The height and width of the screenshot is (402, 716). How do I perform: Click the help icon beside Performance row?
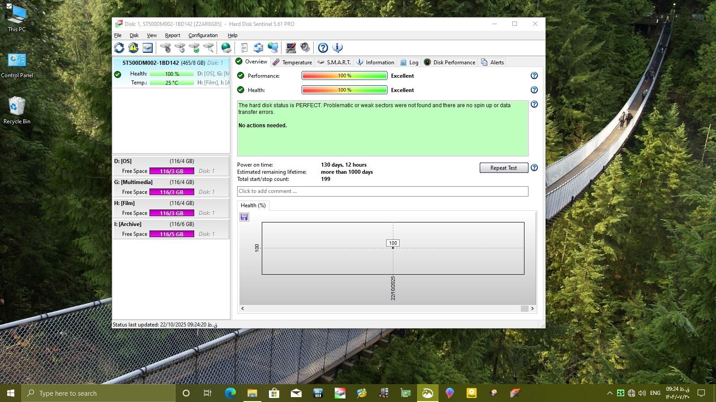tap(534, 76)
